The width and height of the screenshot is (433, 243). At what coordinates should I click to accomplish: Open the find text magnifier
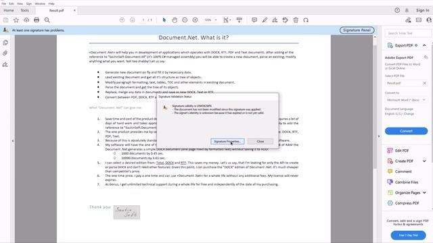(47, 20)
